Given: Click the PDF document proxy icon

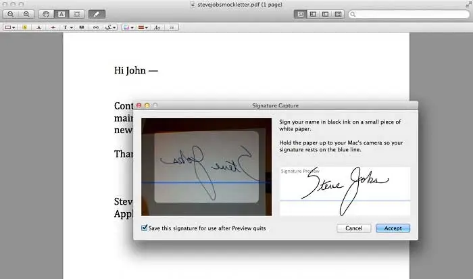Looking at the screenshot, I should 193,5.
